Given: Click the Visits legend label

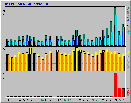Looking at the screenshot, I should [128, 56].
